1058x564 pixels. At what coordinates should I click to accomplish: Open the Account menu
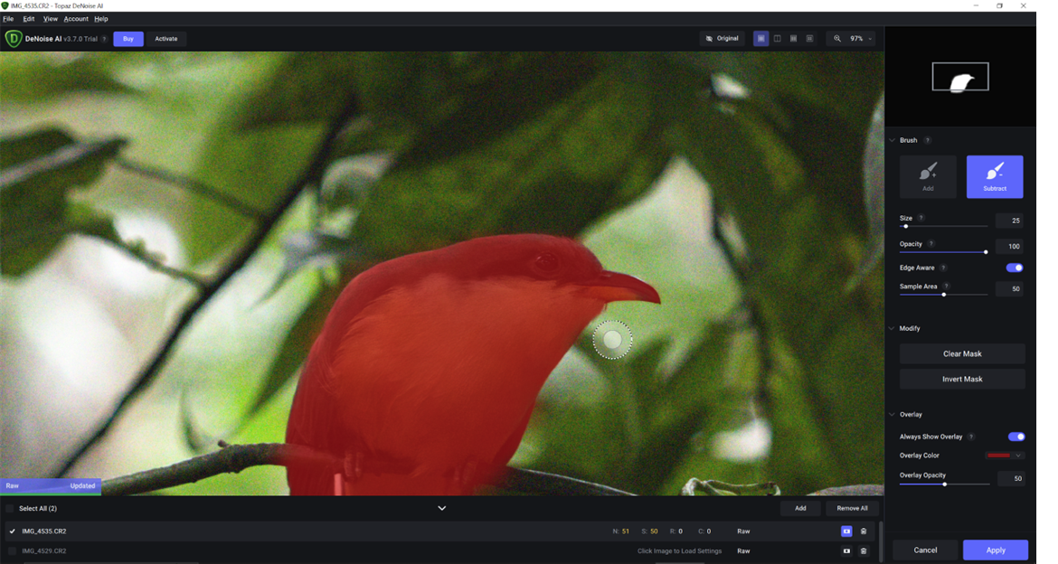[x=75, y=18]
